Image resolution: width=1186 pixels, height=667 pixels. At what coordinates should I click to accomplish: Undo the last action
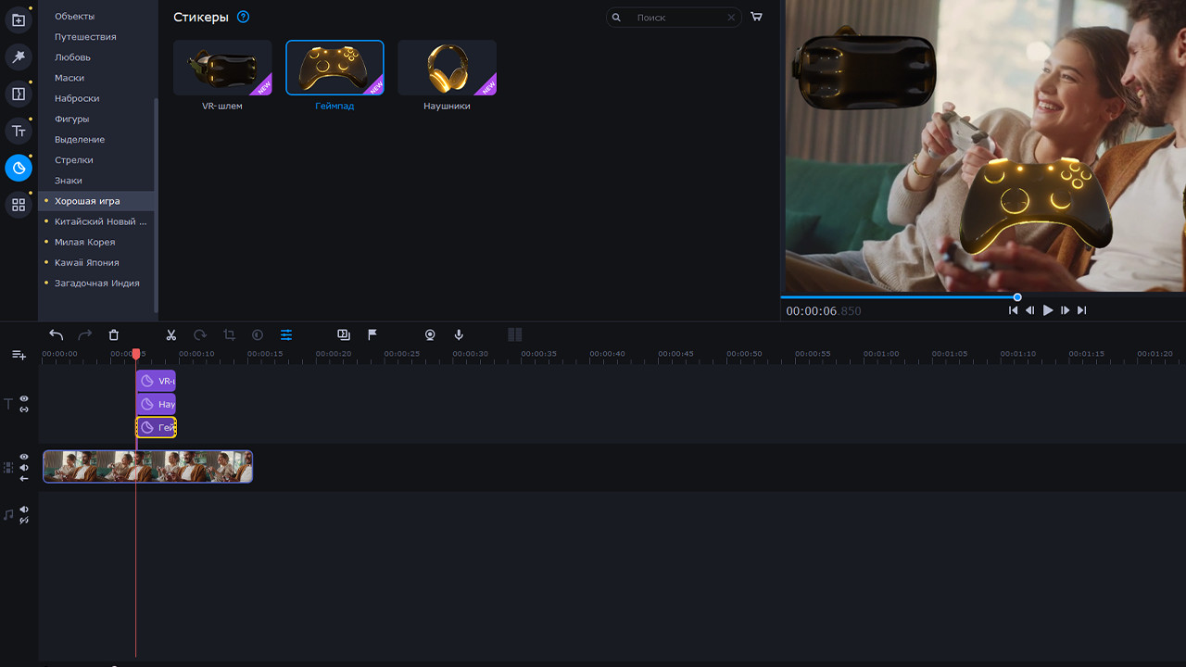[57, 335]
